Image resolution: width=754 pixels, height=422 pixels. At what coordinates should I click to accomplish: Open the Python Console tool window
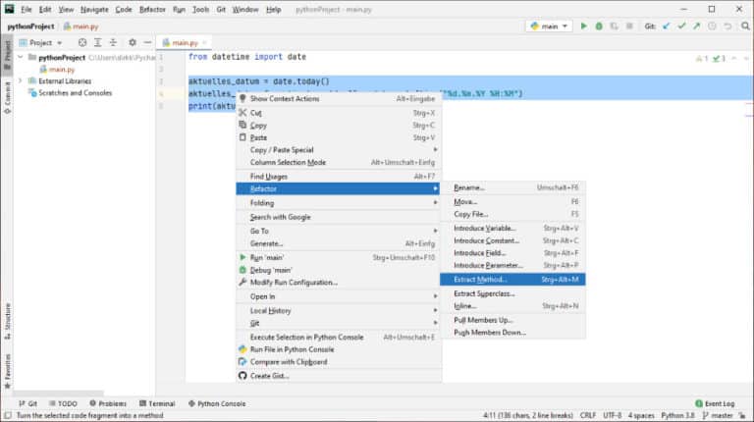pyautogui.click(x=216, y=403)
